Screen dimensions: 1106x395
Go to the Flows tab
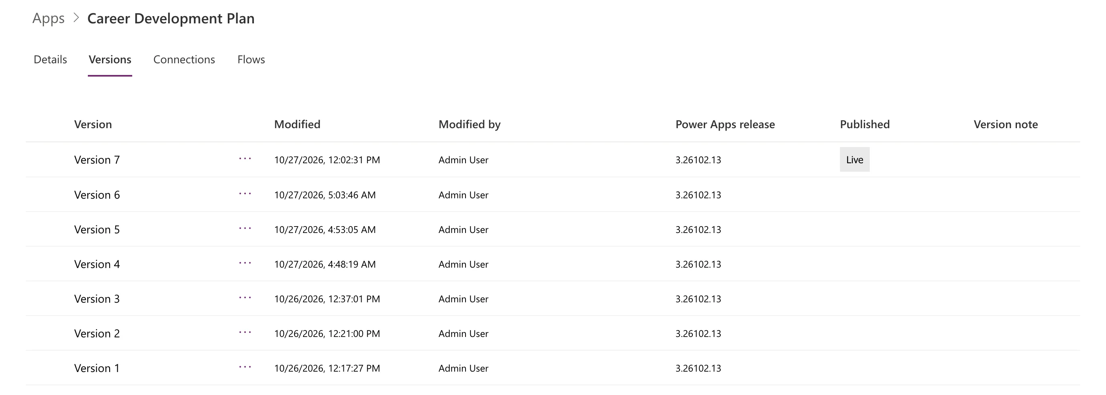tap(251, 59)
